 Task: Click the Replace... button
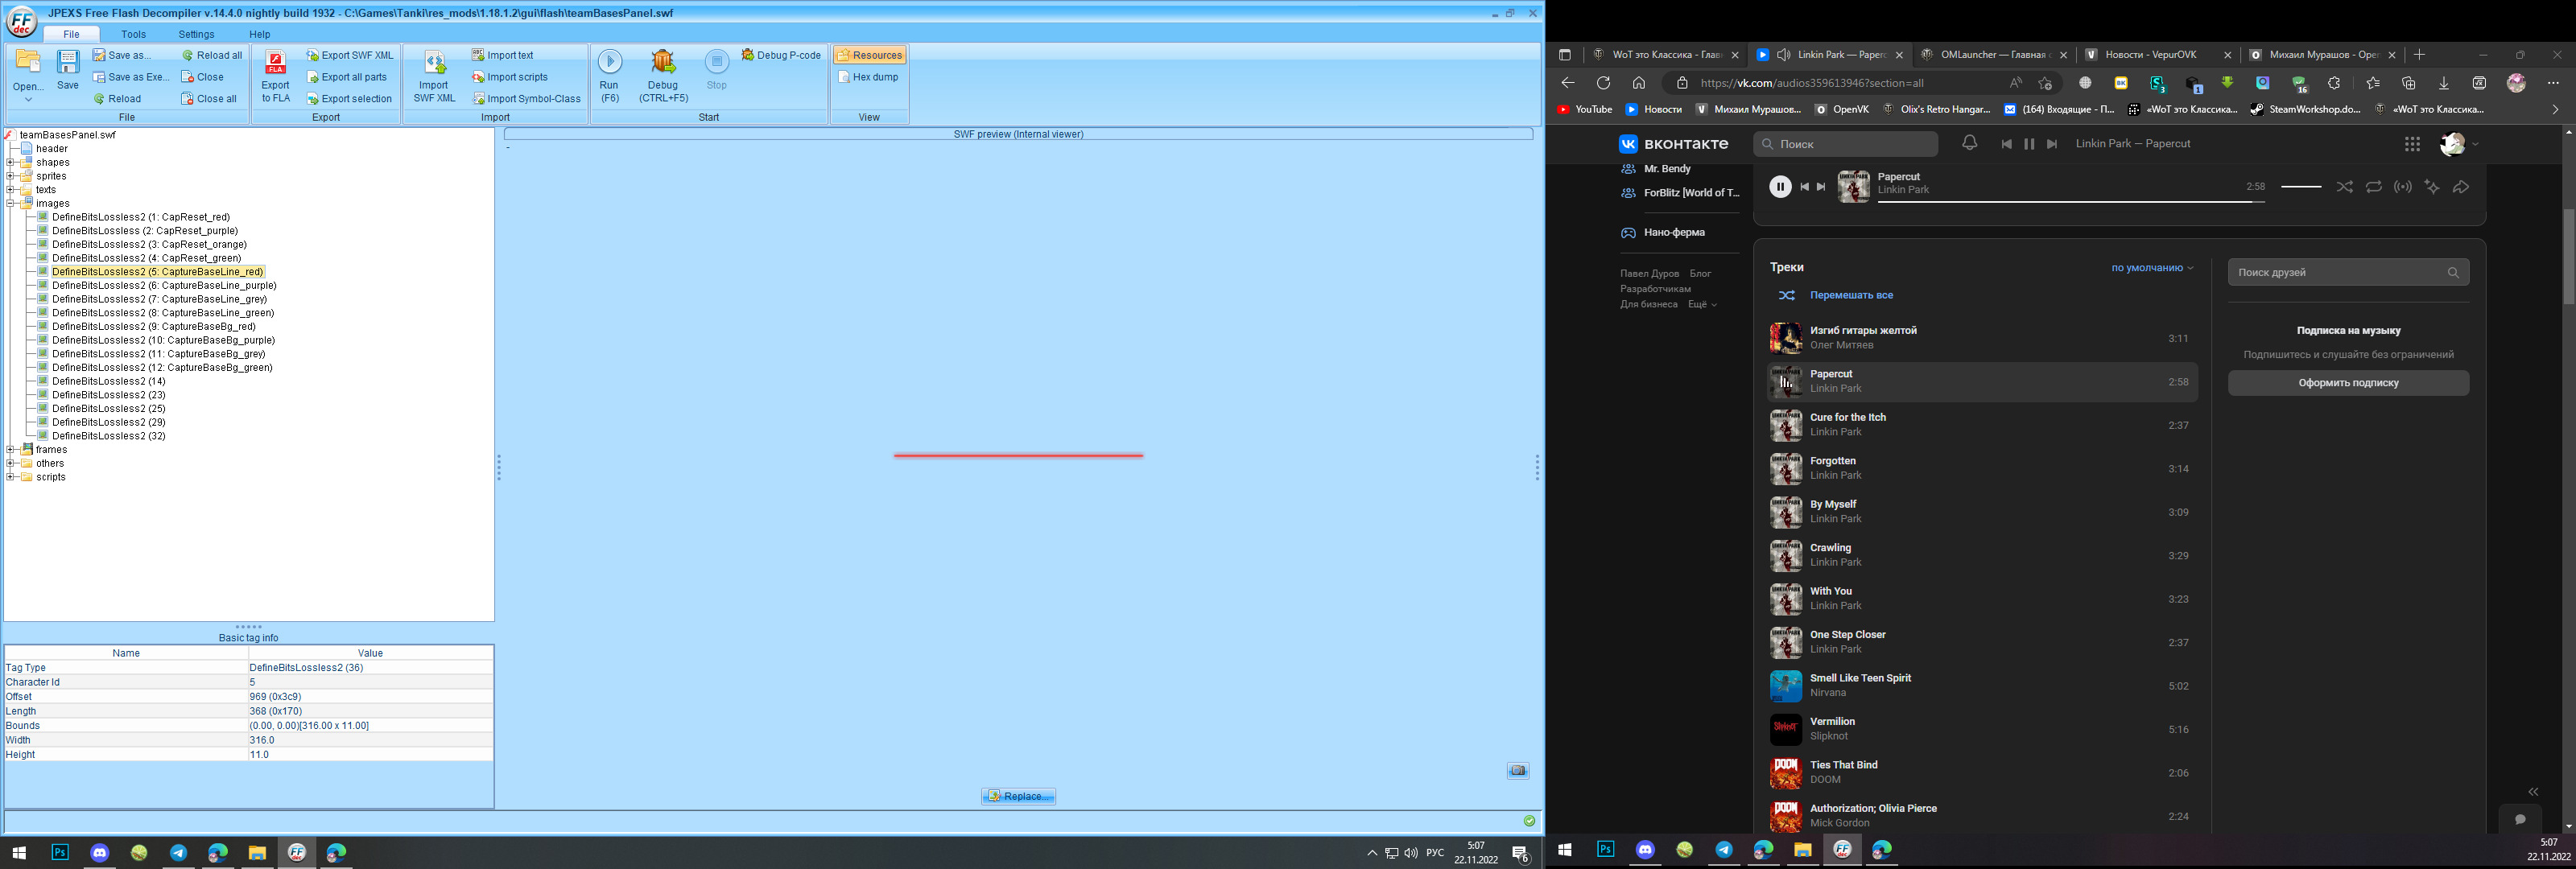[1018, 796]
